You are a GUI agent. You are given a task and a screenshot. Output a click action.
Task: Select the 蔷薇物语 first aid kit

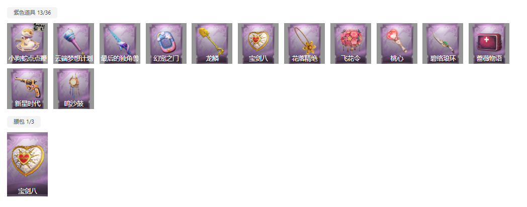(x=489, y=43)
